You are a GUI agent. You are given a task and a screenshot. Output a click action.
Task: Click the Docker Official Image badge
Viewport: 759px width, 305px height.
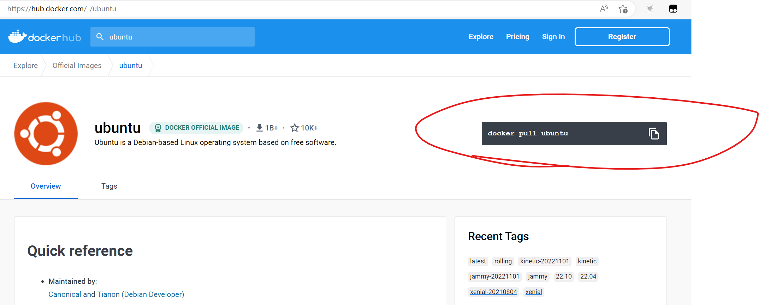point(196,128)
